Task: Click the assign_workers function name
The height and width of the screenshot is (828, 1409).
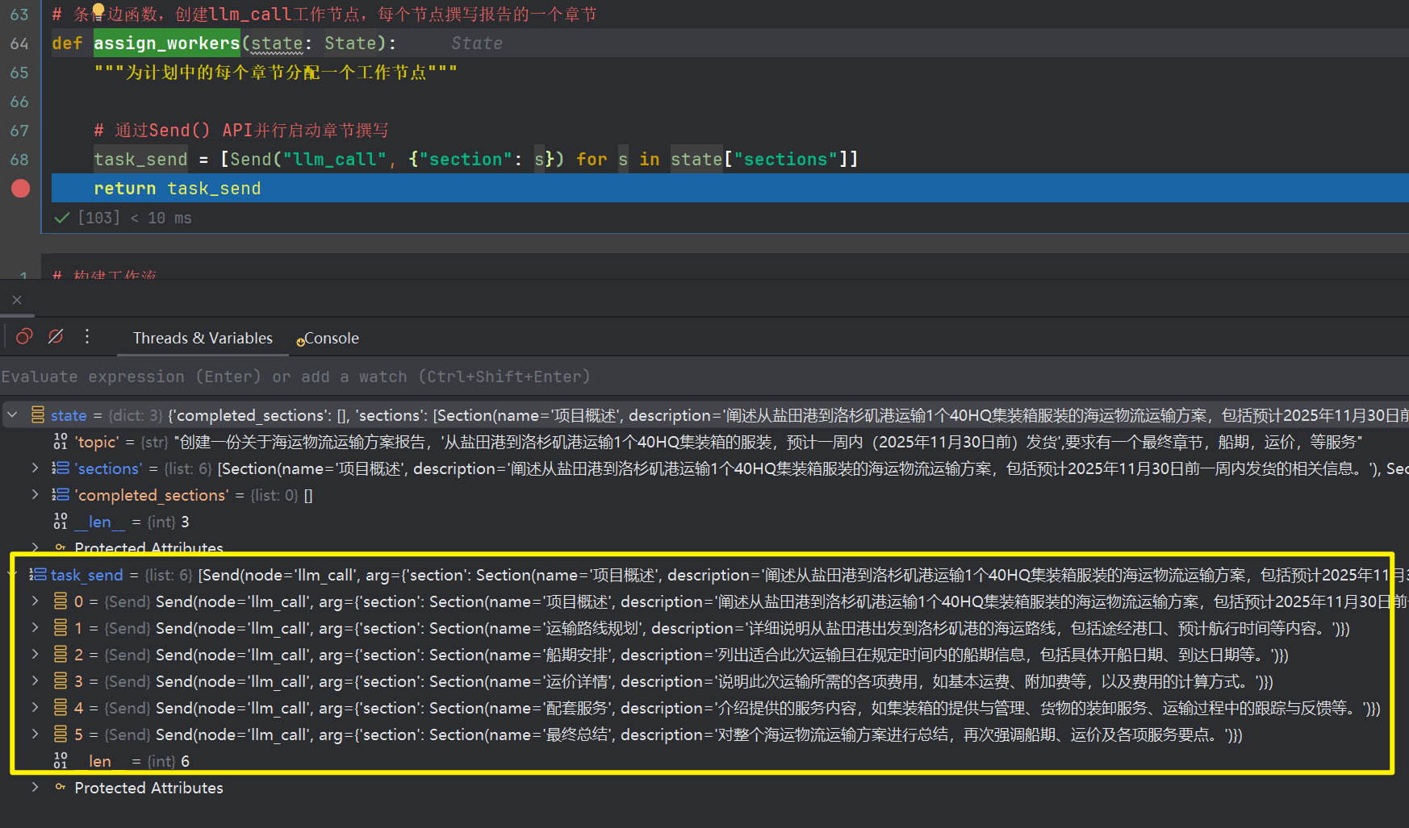Action: pos(167,44)
